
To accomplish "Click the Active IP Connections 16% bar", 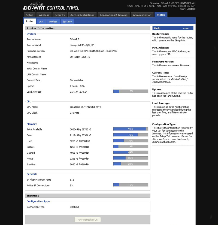I will pos(131,185).
